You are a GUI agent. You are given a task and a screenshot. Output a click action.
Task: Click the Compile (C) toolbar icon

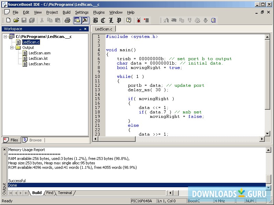pos(102,20)
